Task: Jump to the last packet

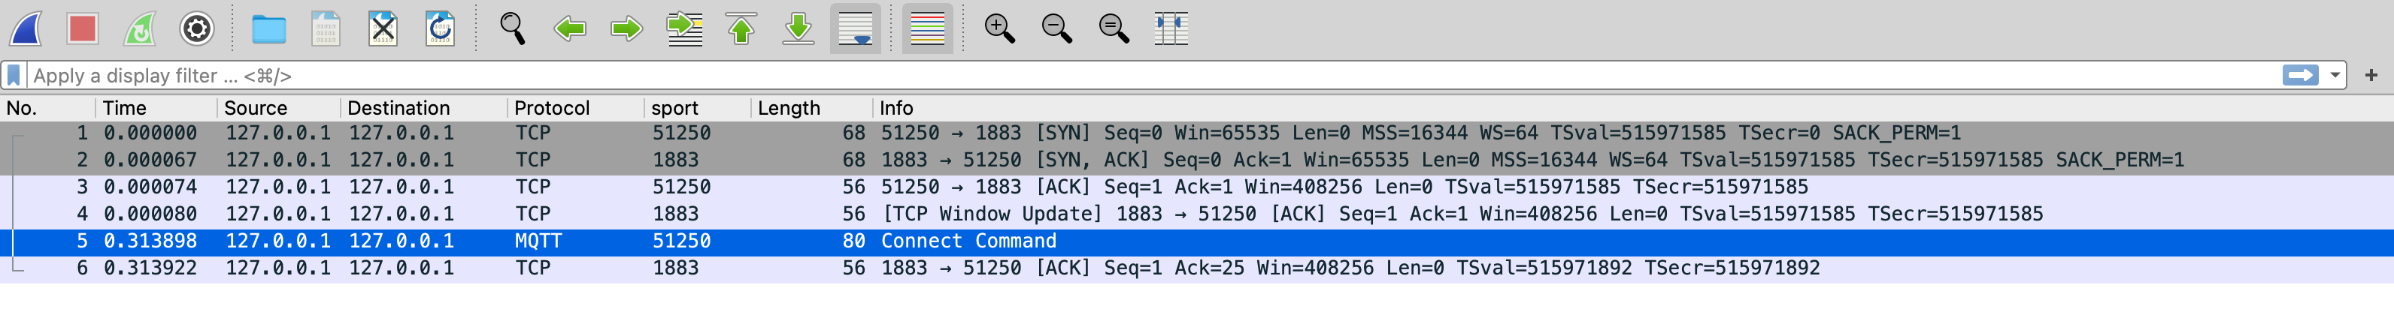Action: (799, 28)
